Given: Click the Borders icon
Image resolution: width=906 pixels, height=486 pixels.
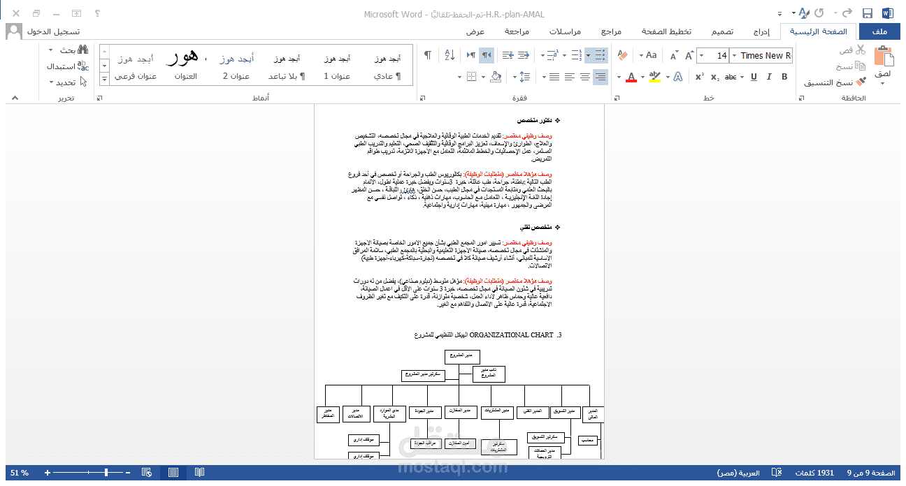Looking at the screenshot, I should point(472,77).
